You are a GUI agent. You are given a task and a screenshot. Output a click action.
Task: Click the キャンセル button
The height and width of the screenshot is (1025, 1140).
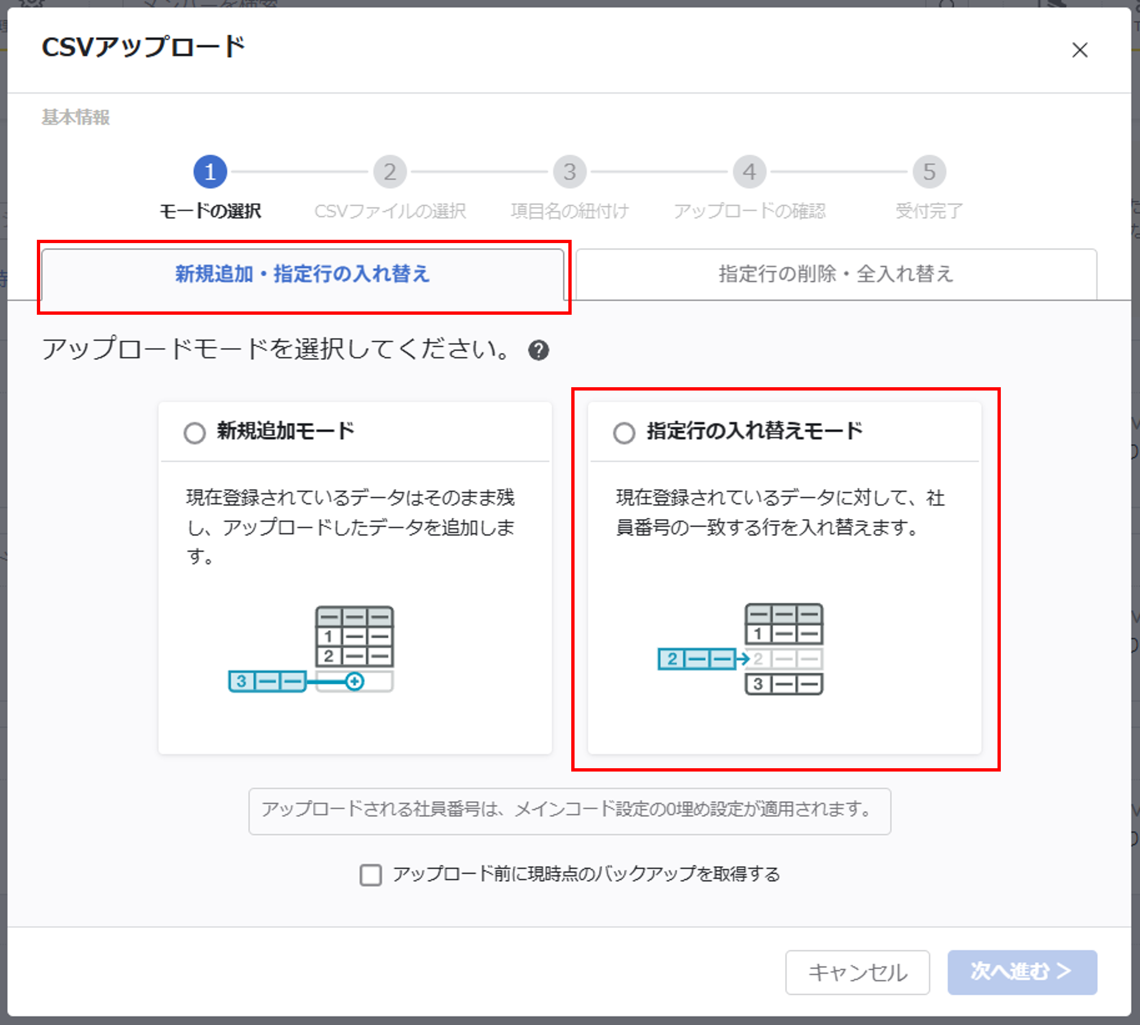pos(857,972)
